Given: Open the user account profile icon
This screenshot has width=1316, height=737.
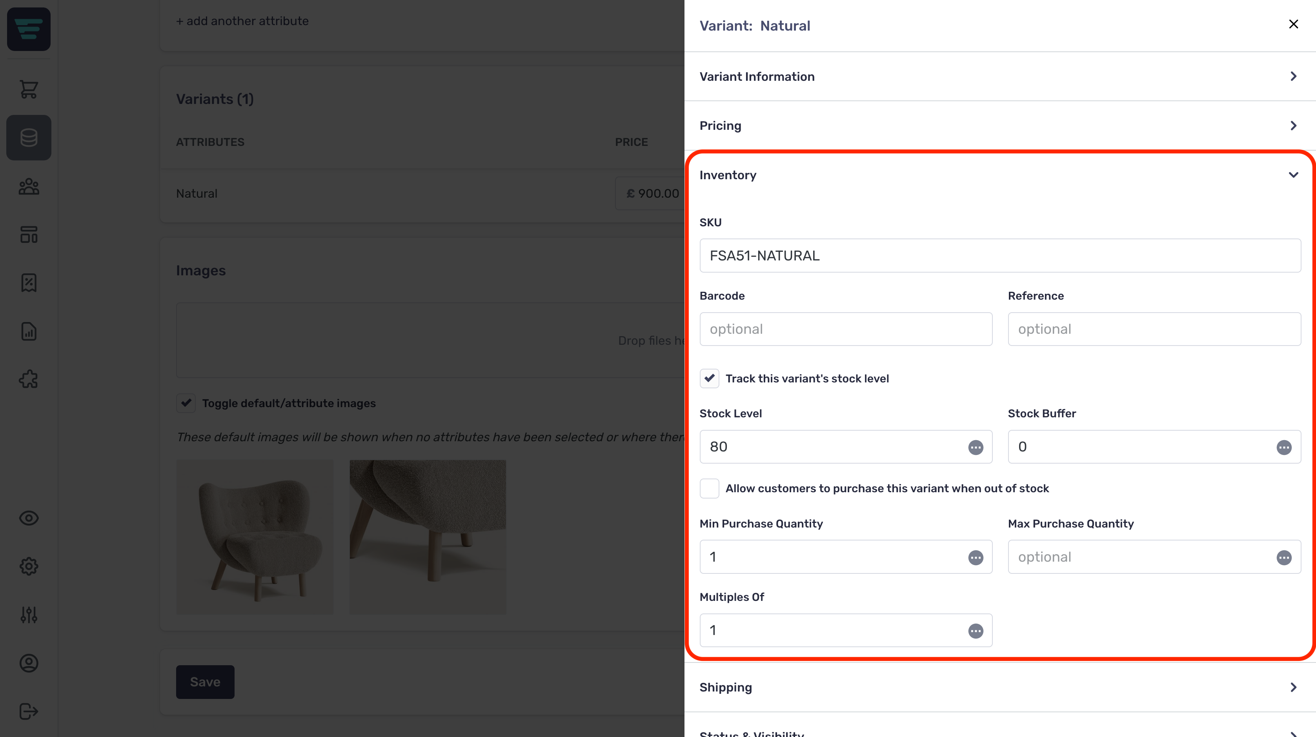Looking at the screenshot, I should [x=29, y=663].
